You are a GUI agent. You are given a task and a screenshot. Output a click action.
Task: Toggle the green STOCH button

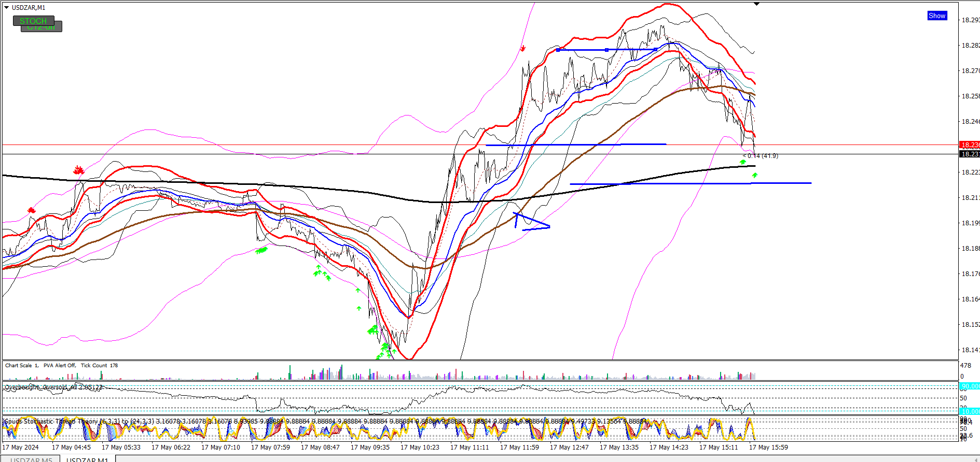click(33, 21)
